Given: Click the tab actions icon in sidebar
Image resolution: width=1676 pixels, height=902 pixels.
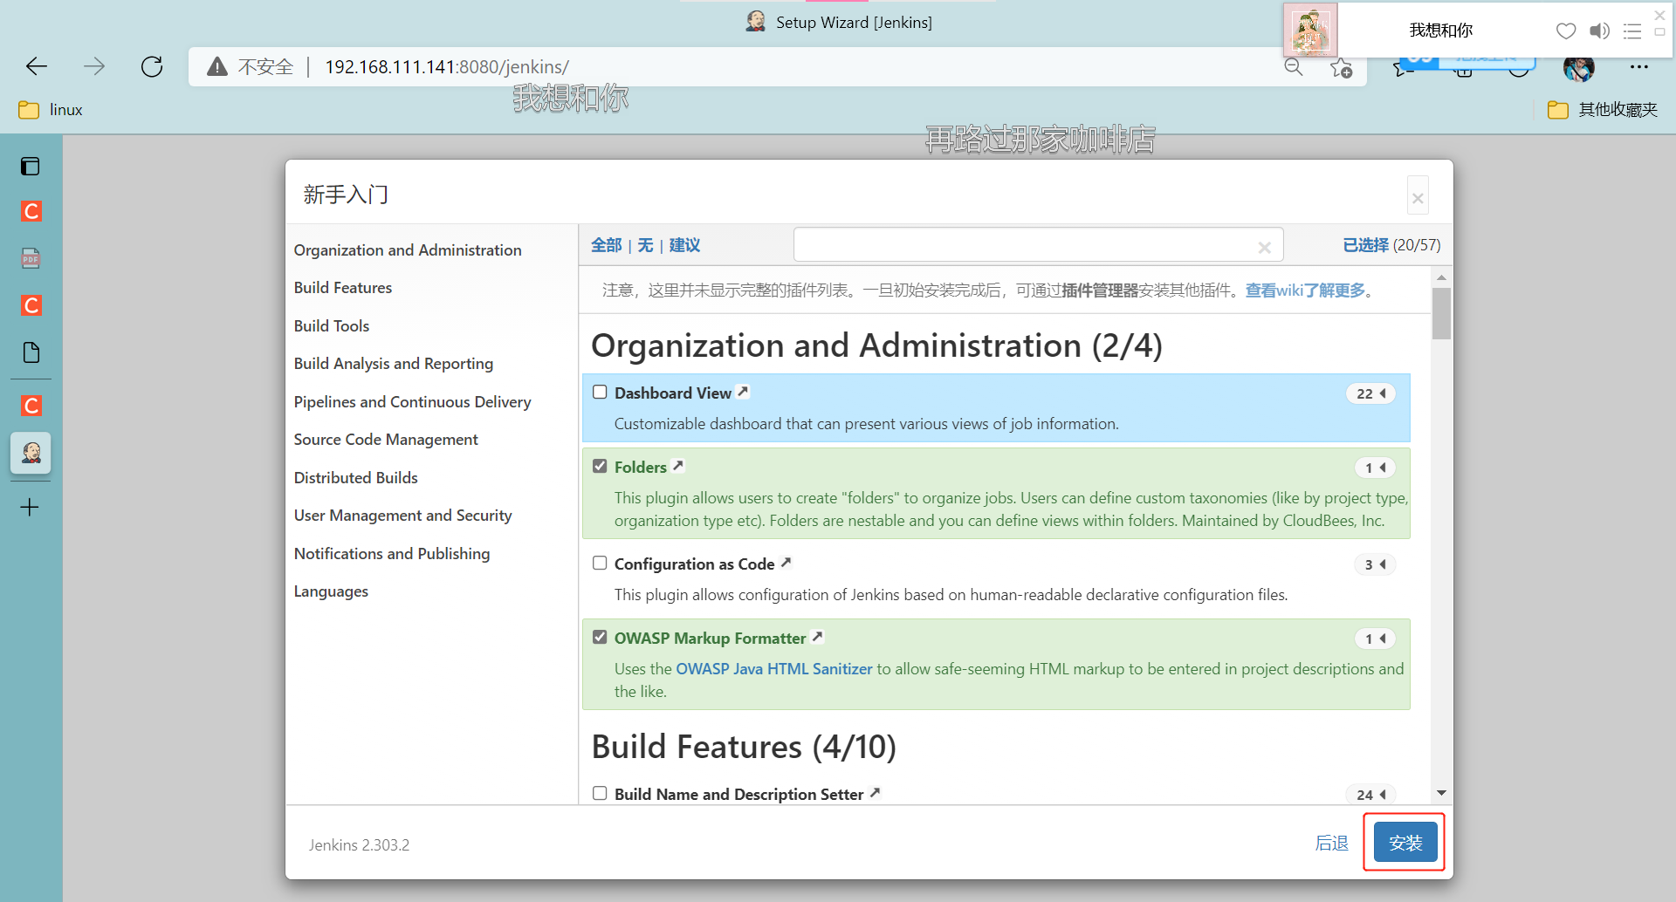Looking at the screenshot, I should tap(31, 166).
